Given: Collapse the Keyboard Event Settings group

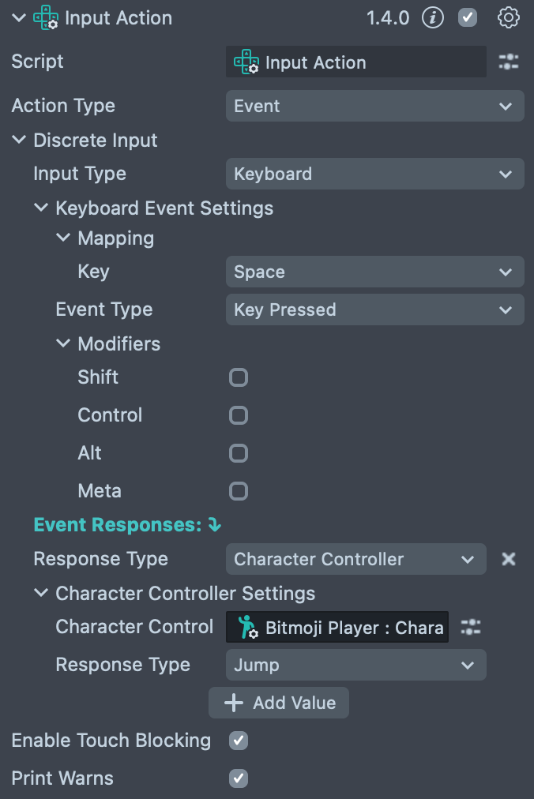Looking at the screenshot, I should point(41,208).
